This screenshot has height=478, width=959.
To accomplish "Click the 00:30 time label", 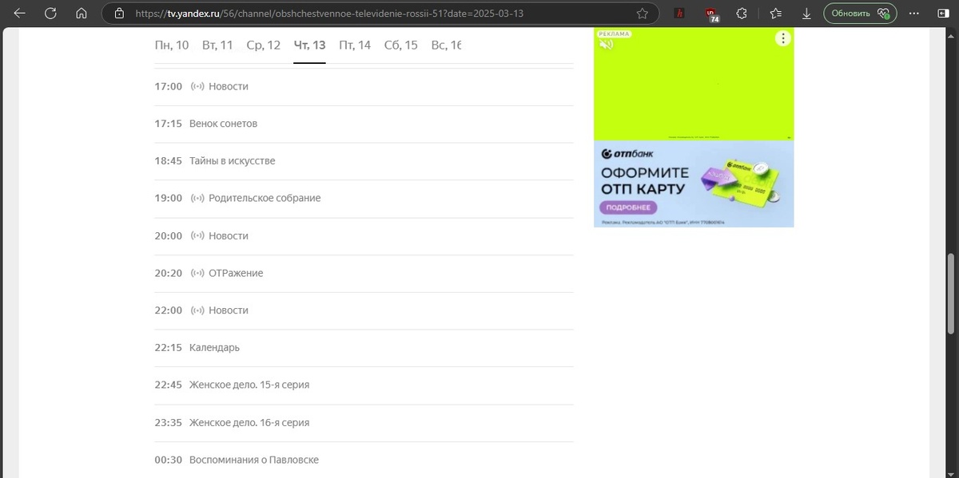I will coord(169,460).
